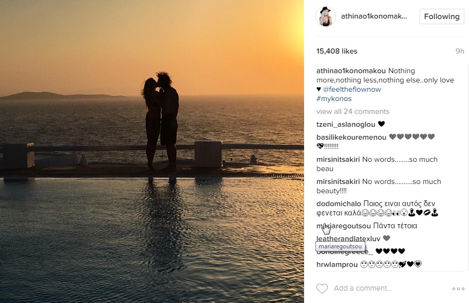The width and height of the screenshot is (469, 303).
Task: Open the three-dots more options menu
Action: click(x=458, y=289)
